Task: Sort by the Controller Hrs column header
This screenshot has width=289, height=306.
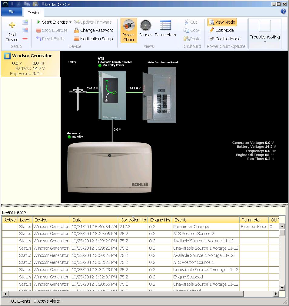Action: click(x=133, y=220)
